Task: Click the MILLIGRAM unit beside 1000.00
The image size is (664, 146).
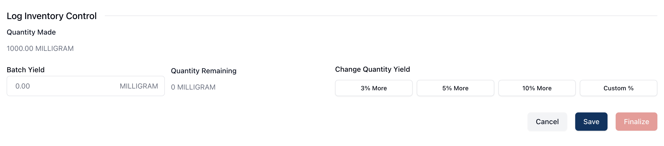Action: pyautogui.click(x=54, y=48)
